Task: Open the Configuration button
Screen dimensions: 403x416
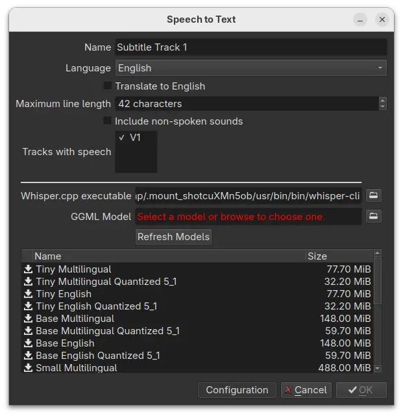Action: click(x=237, y=390)
